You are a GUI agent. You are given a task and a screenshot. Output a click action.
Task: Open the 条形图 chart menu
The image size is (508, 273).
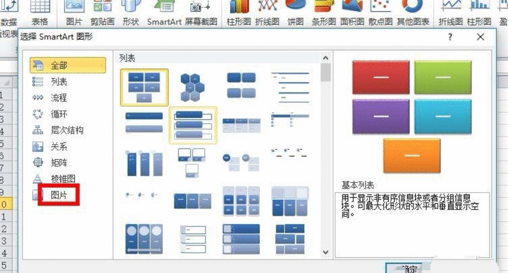(323, 14)
